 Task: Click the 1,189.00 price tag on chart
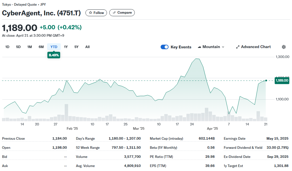click(282, 81)
